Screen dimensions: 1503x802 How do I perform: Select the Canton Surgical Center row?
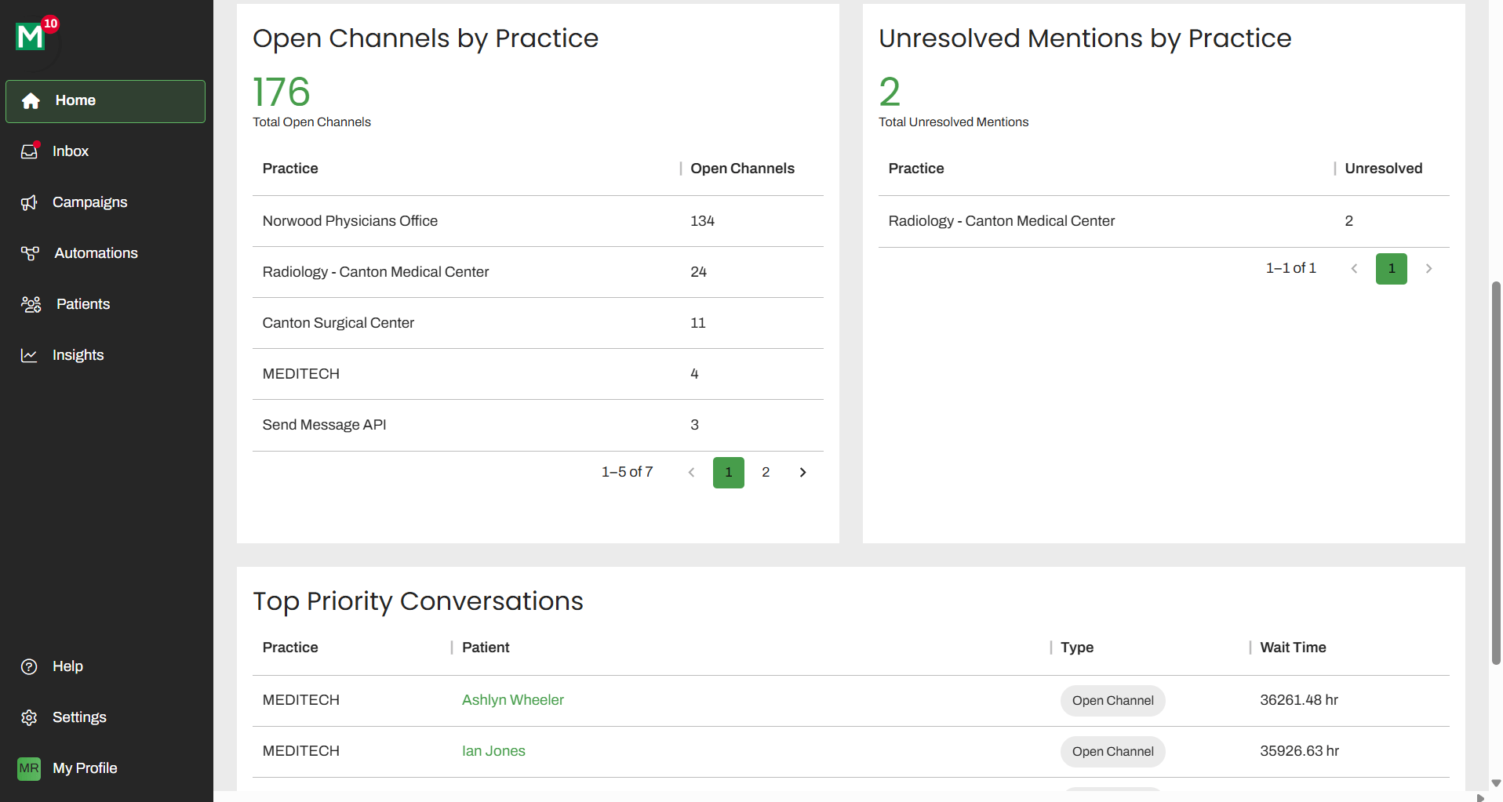coord(538,323)
